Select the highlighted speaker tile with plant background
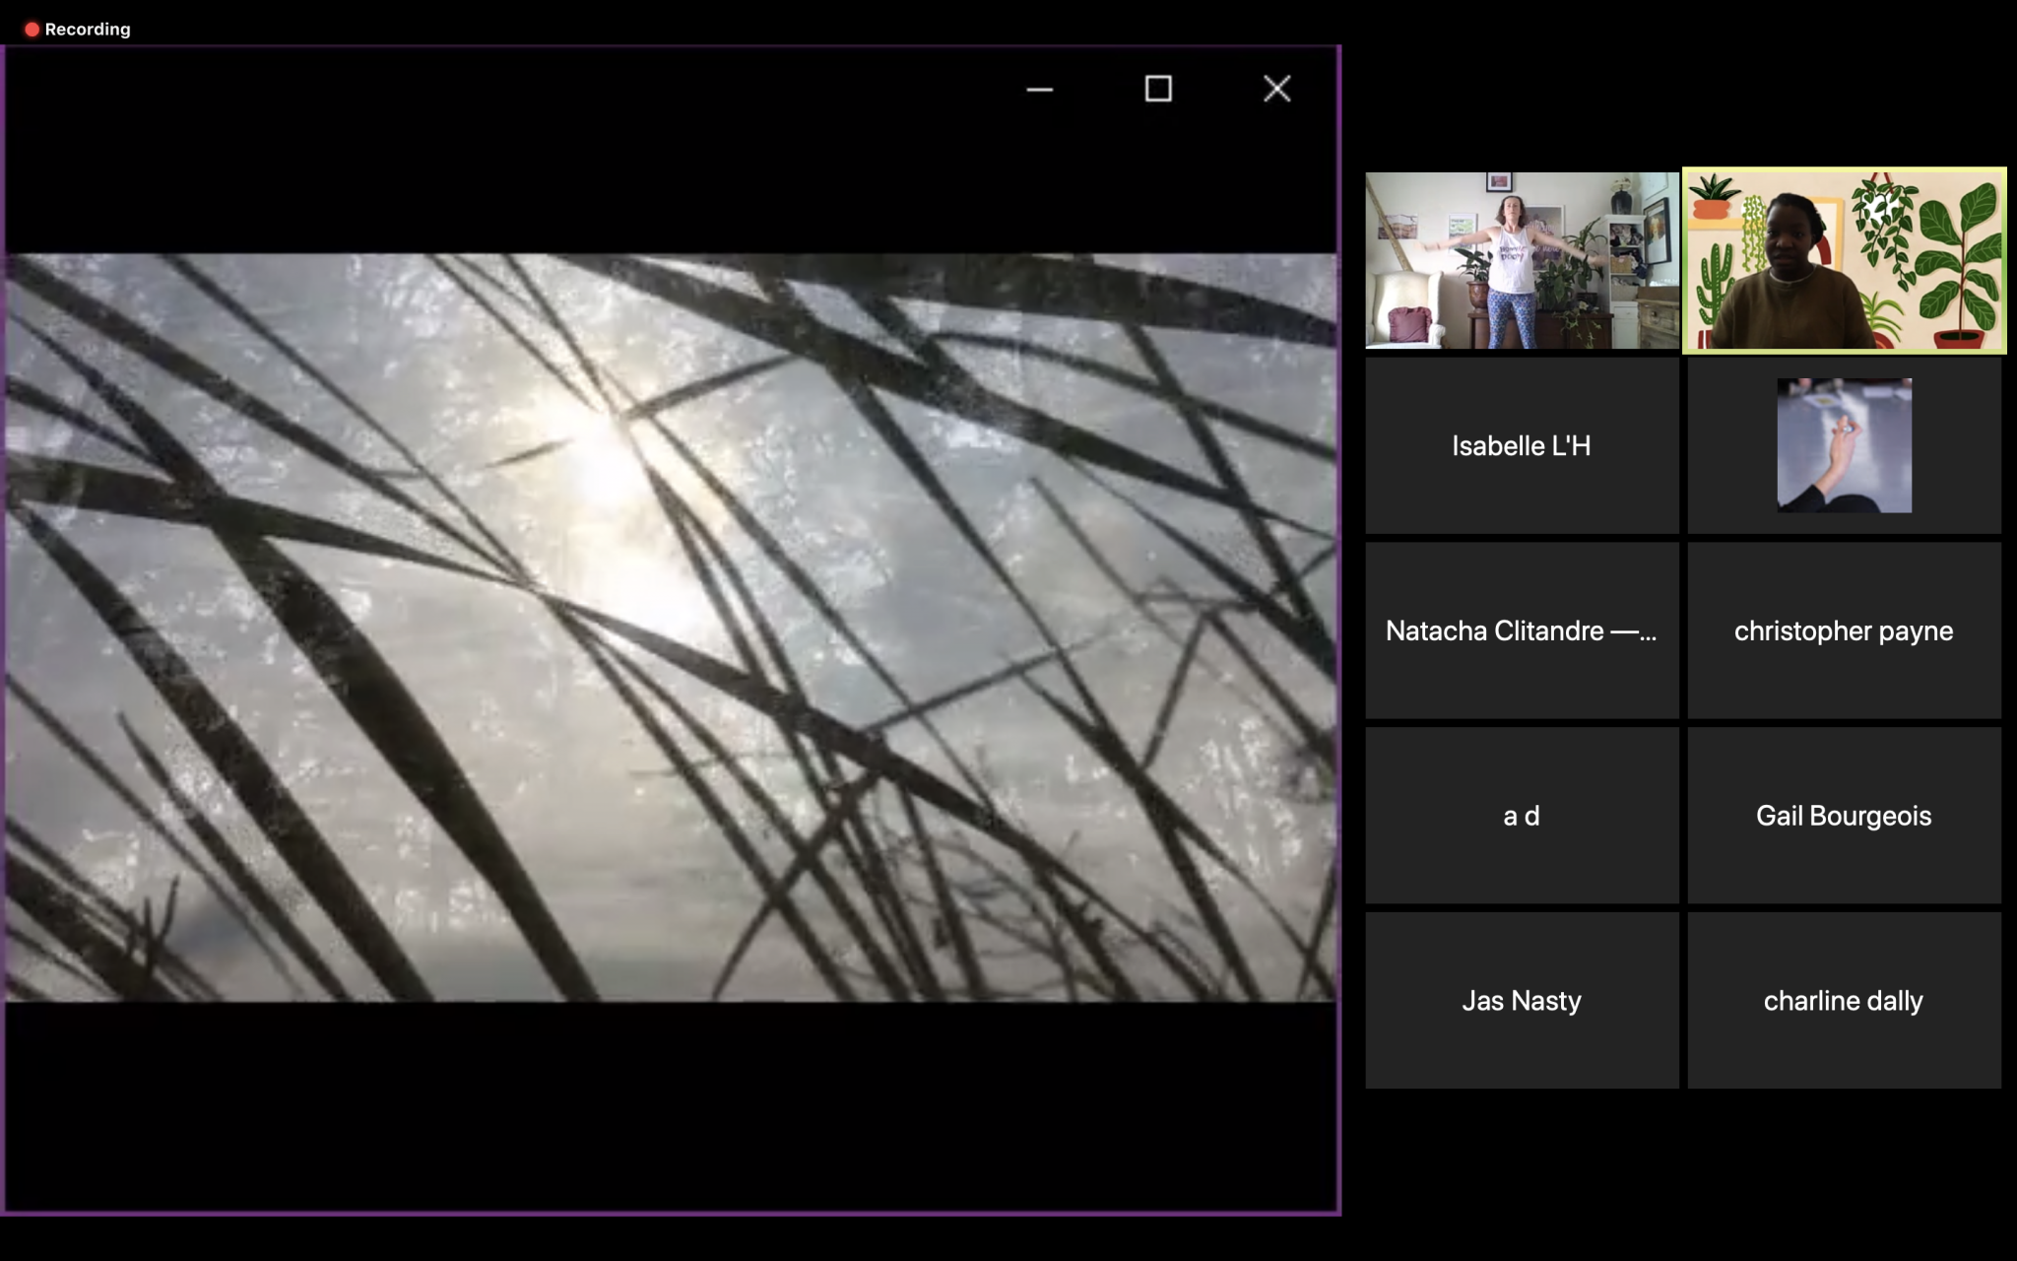The height and width of the screenshot is (1261, 2017). (x=1844, y=260)
